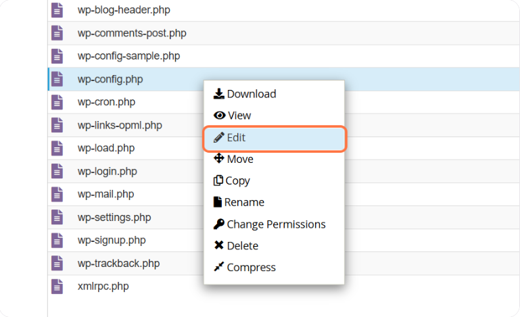Click the file icon of wp-cron.php
Screen dimensions: 520x317
(x=57, y=102)
